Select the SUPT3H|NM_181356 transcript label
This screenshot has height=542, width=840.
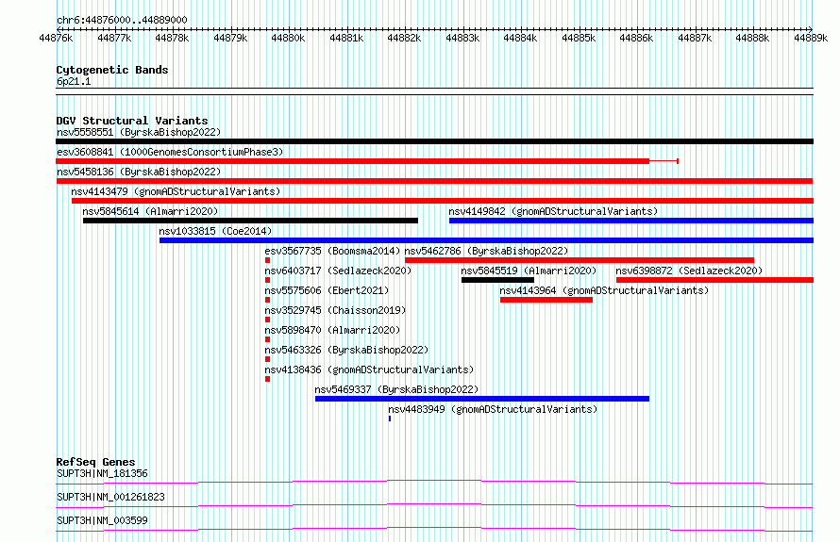click(102, 473)
